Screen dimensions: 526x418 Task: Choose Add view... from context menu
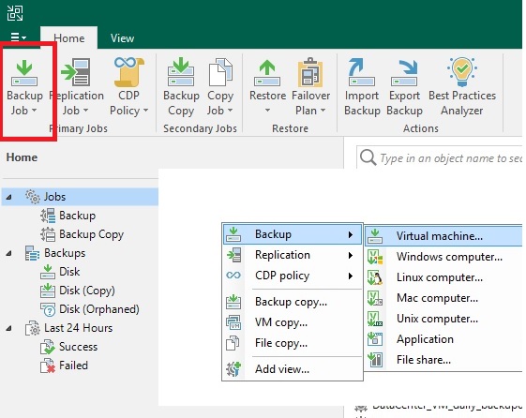point(293,369)
